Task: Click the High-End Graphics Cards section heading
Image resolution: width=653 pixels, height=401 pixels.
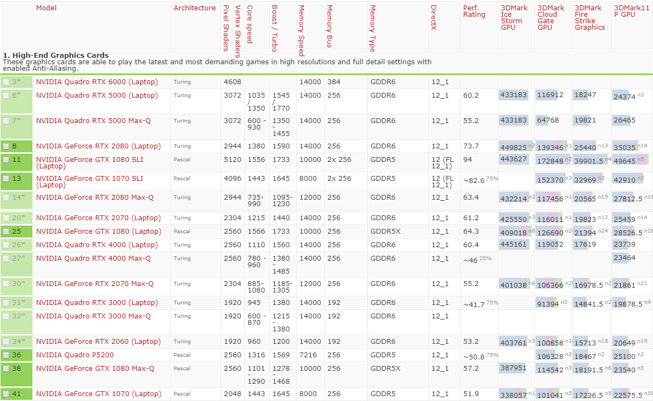Action: (56, 56)
